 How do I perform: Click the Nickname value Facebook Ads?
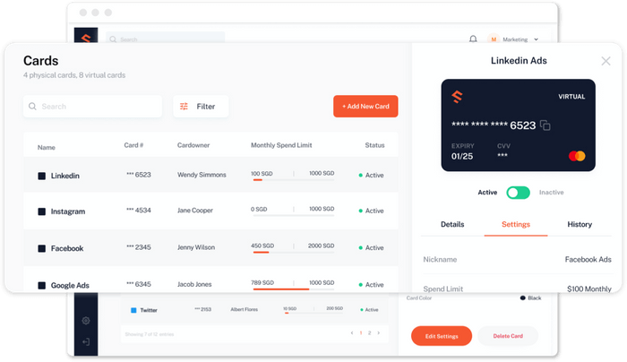point(588,260)
